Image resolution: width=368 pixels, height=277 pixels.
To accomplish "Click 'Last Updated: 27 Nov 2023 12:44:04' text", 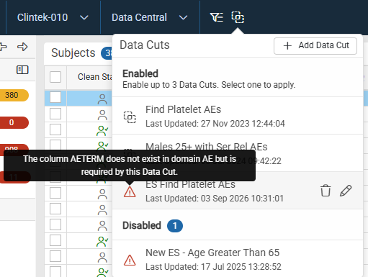I will pyautogui.click(x=215, y=124).
